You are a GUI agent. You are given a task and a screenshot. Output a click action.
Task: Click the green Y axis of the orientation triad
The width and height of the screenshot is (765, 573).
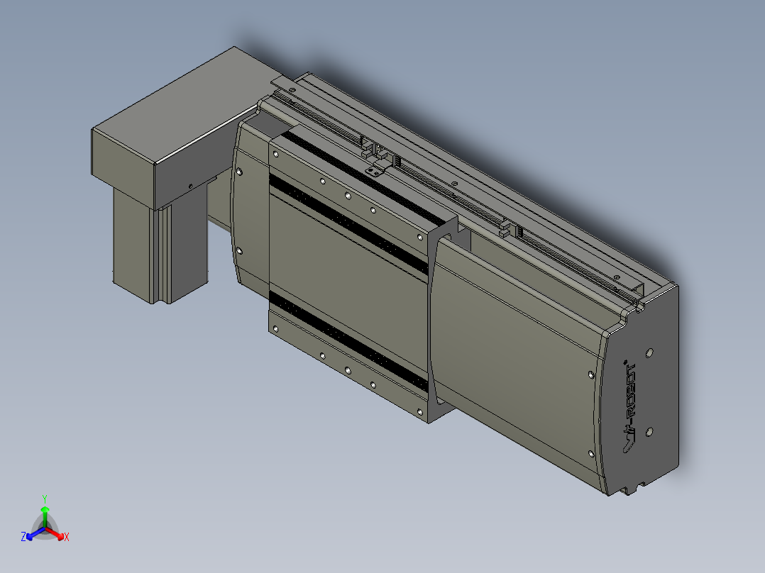[45, 512]
